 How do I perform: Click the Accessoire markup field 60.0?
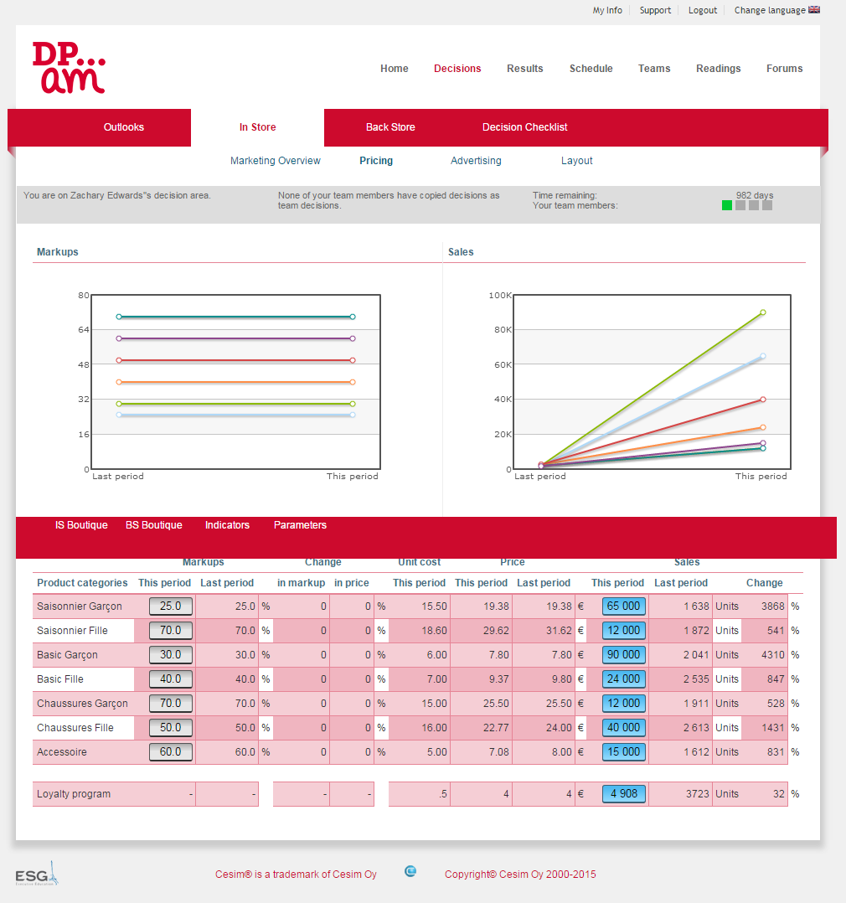pyautogui.click(x=171, y=752)
